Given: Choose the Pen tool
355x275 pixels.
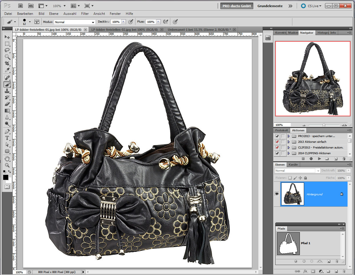Looking at the screenshot, I should pyautogui.click(x=7, y=131).
